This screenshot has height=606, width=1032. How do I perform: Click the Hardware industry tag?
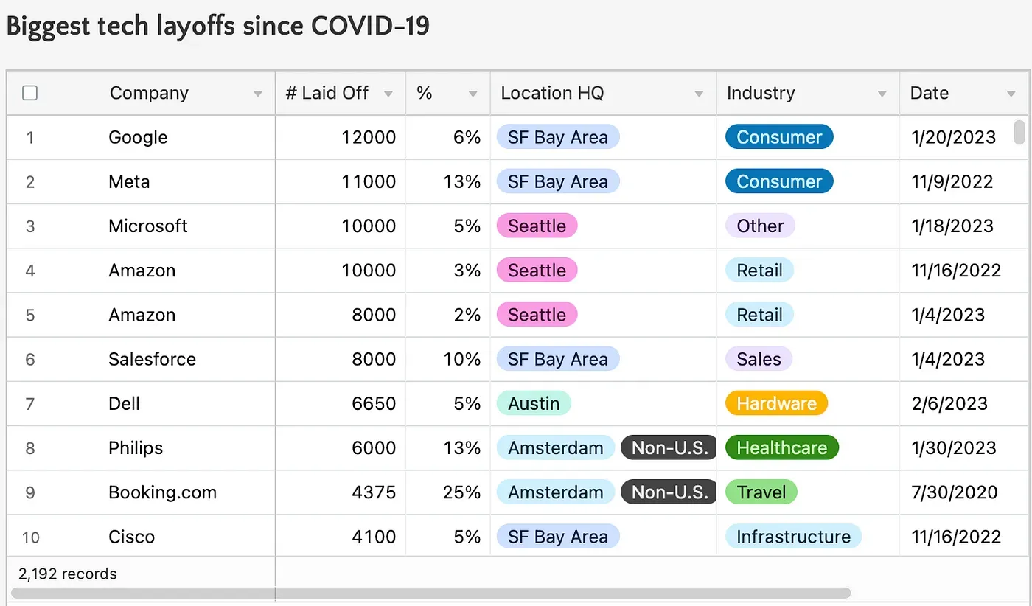click(776, 403)
